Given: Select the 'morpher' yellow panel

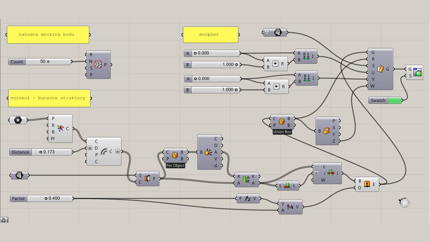Looking at the screenshot, I should point(210,35).
